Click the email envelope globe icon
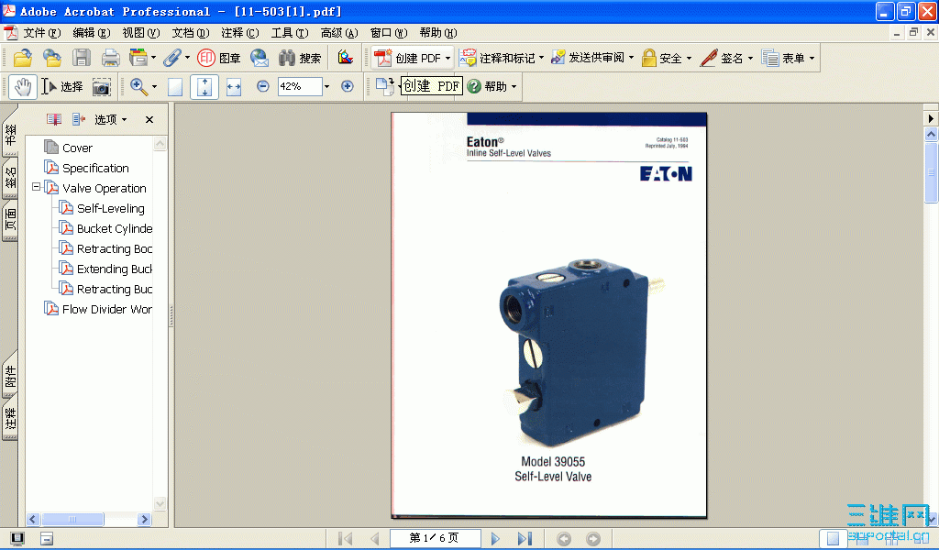 coord(260,58)
